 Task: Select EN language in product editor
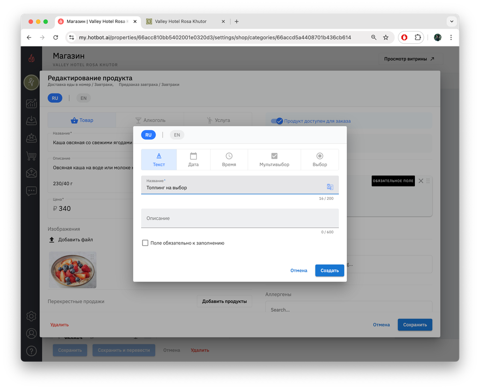[83, 98]
